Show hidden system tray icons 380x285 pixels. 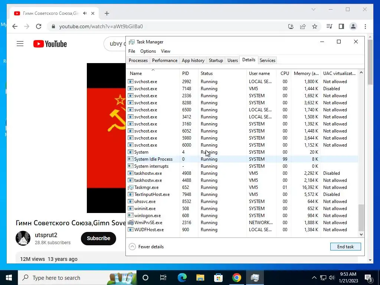pos(314,278)
